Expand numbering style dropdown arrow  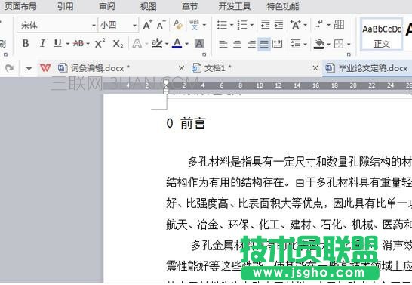252,25
